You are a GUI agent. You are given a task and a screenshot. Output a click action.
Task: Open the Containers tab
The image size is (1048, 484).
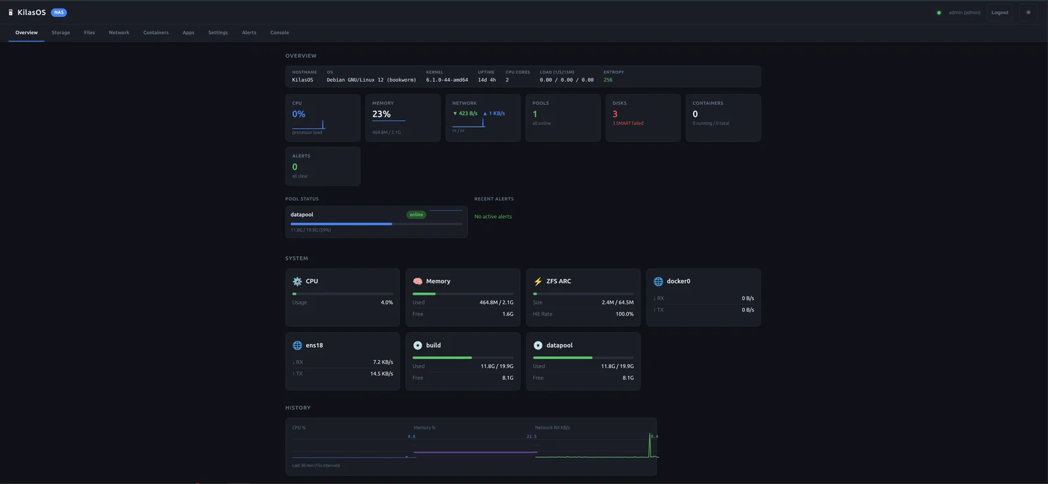[x=156, y=32]
